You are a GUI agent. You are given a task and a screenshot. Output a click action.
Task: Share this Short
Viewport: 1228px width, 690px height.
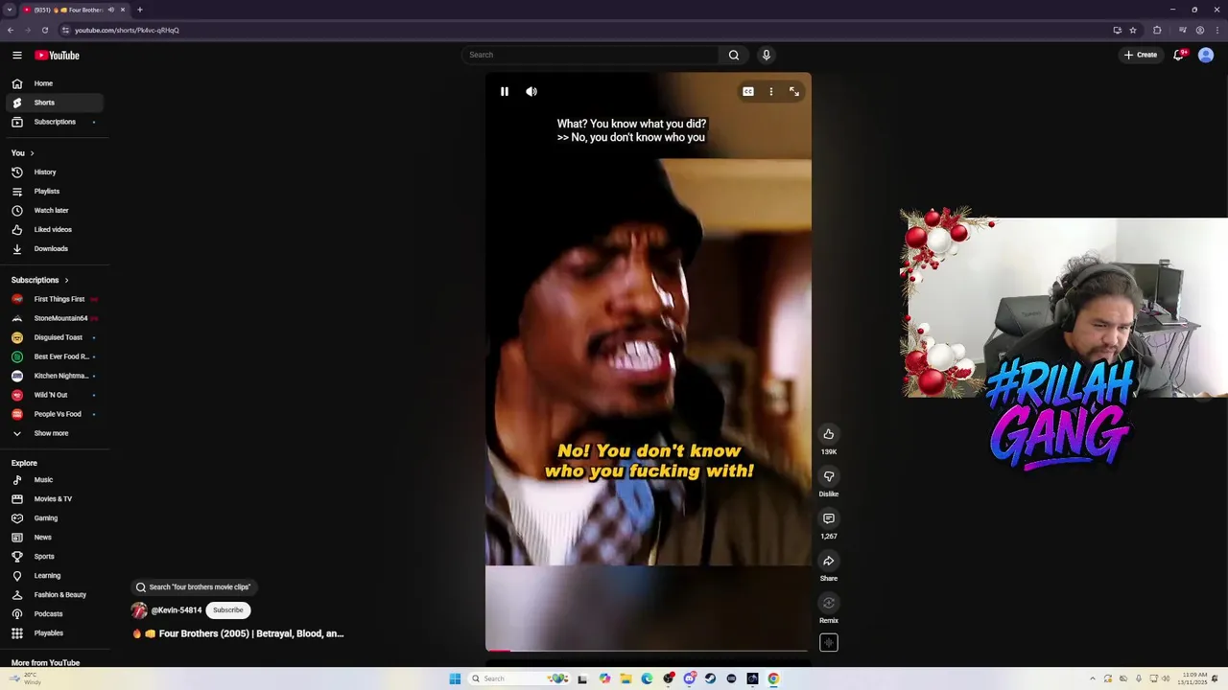(x=829, y=561)
